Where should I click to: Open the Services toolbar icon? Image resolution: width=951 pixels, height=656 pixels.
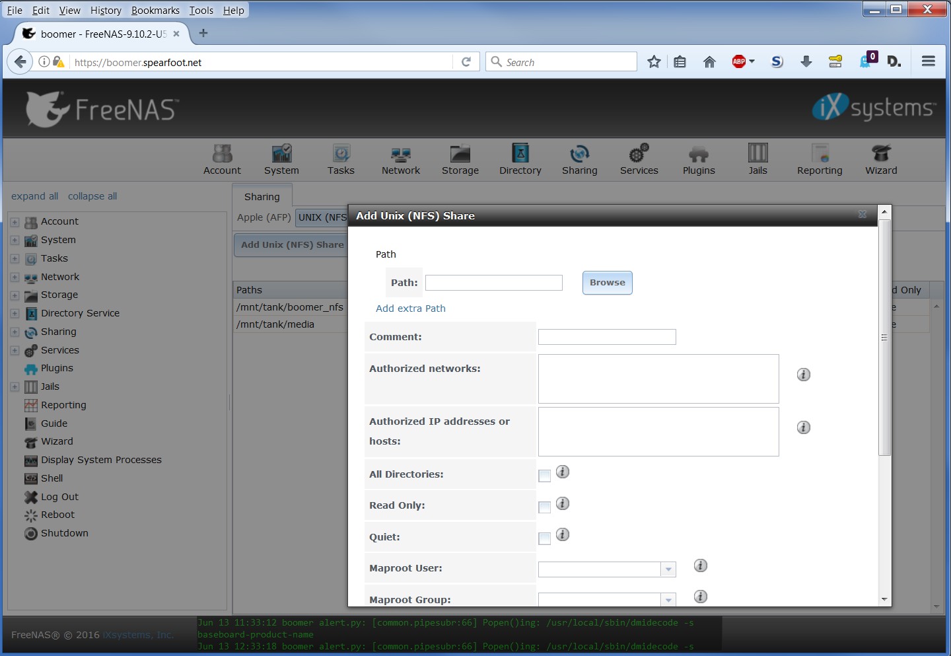coord(639,159)
